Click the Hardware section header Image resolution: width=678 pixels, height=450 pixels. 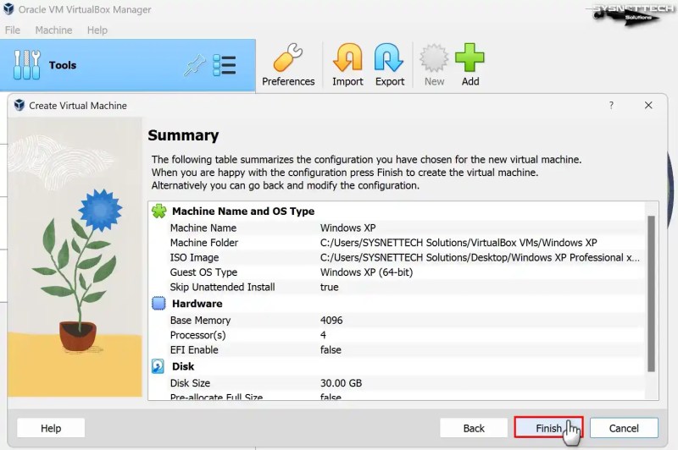[197, 304]
